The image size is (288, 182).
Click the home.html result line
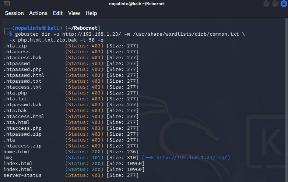click(x=71, y=152)
